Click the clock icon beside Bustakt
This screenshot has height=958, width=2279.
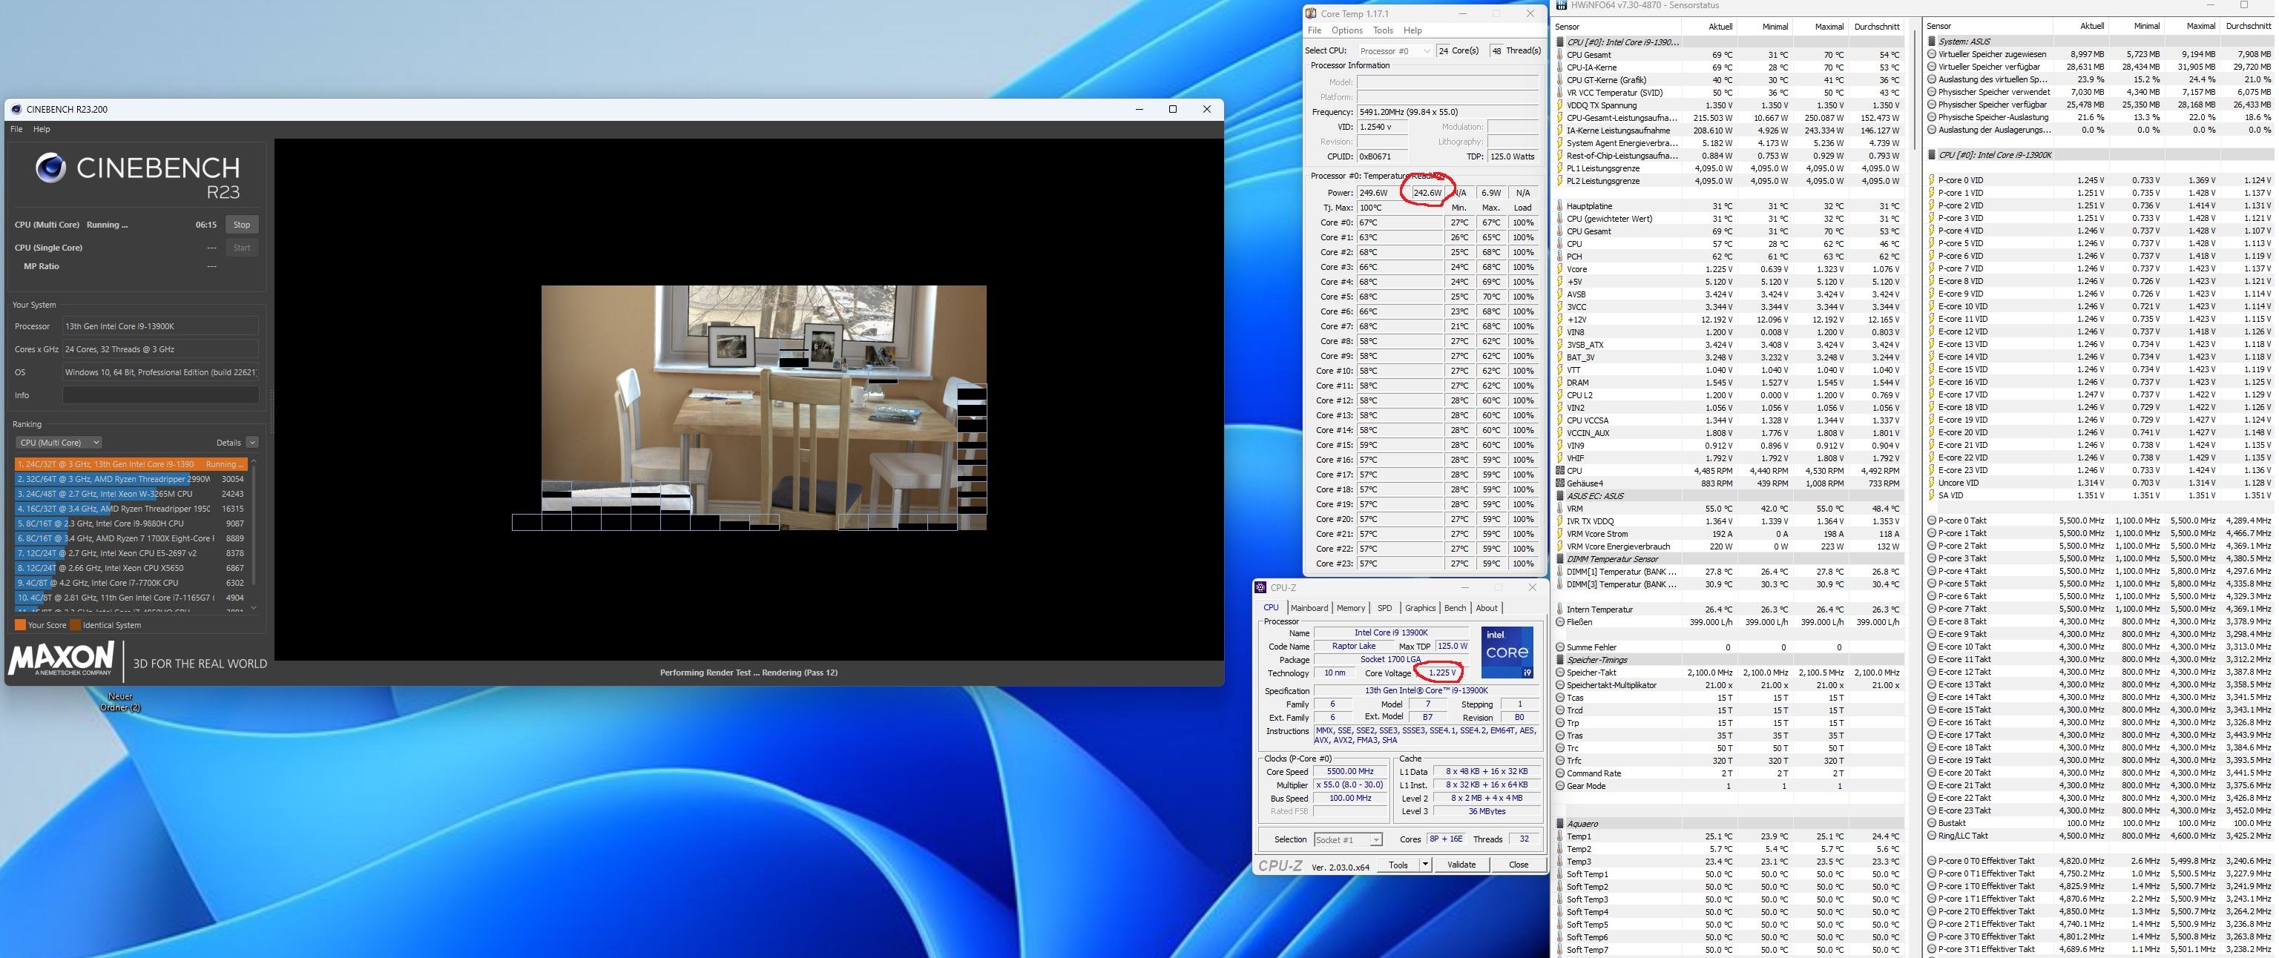click(1931, 822)
